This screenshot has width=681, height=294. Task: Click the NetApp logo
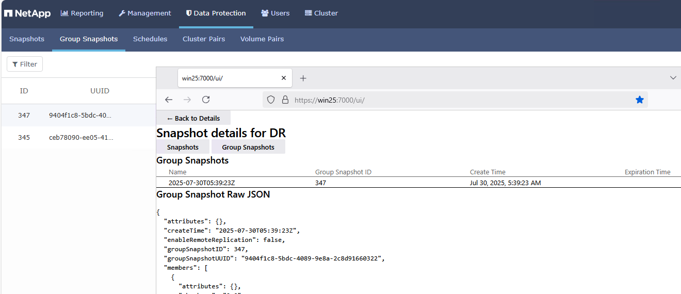(27, 13)
